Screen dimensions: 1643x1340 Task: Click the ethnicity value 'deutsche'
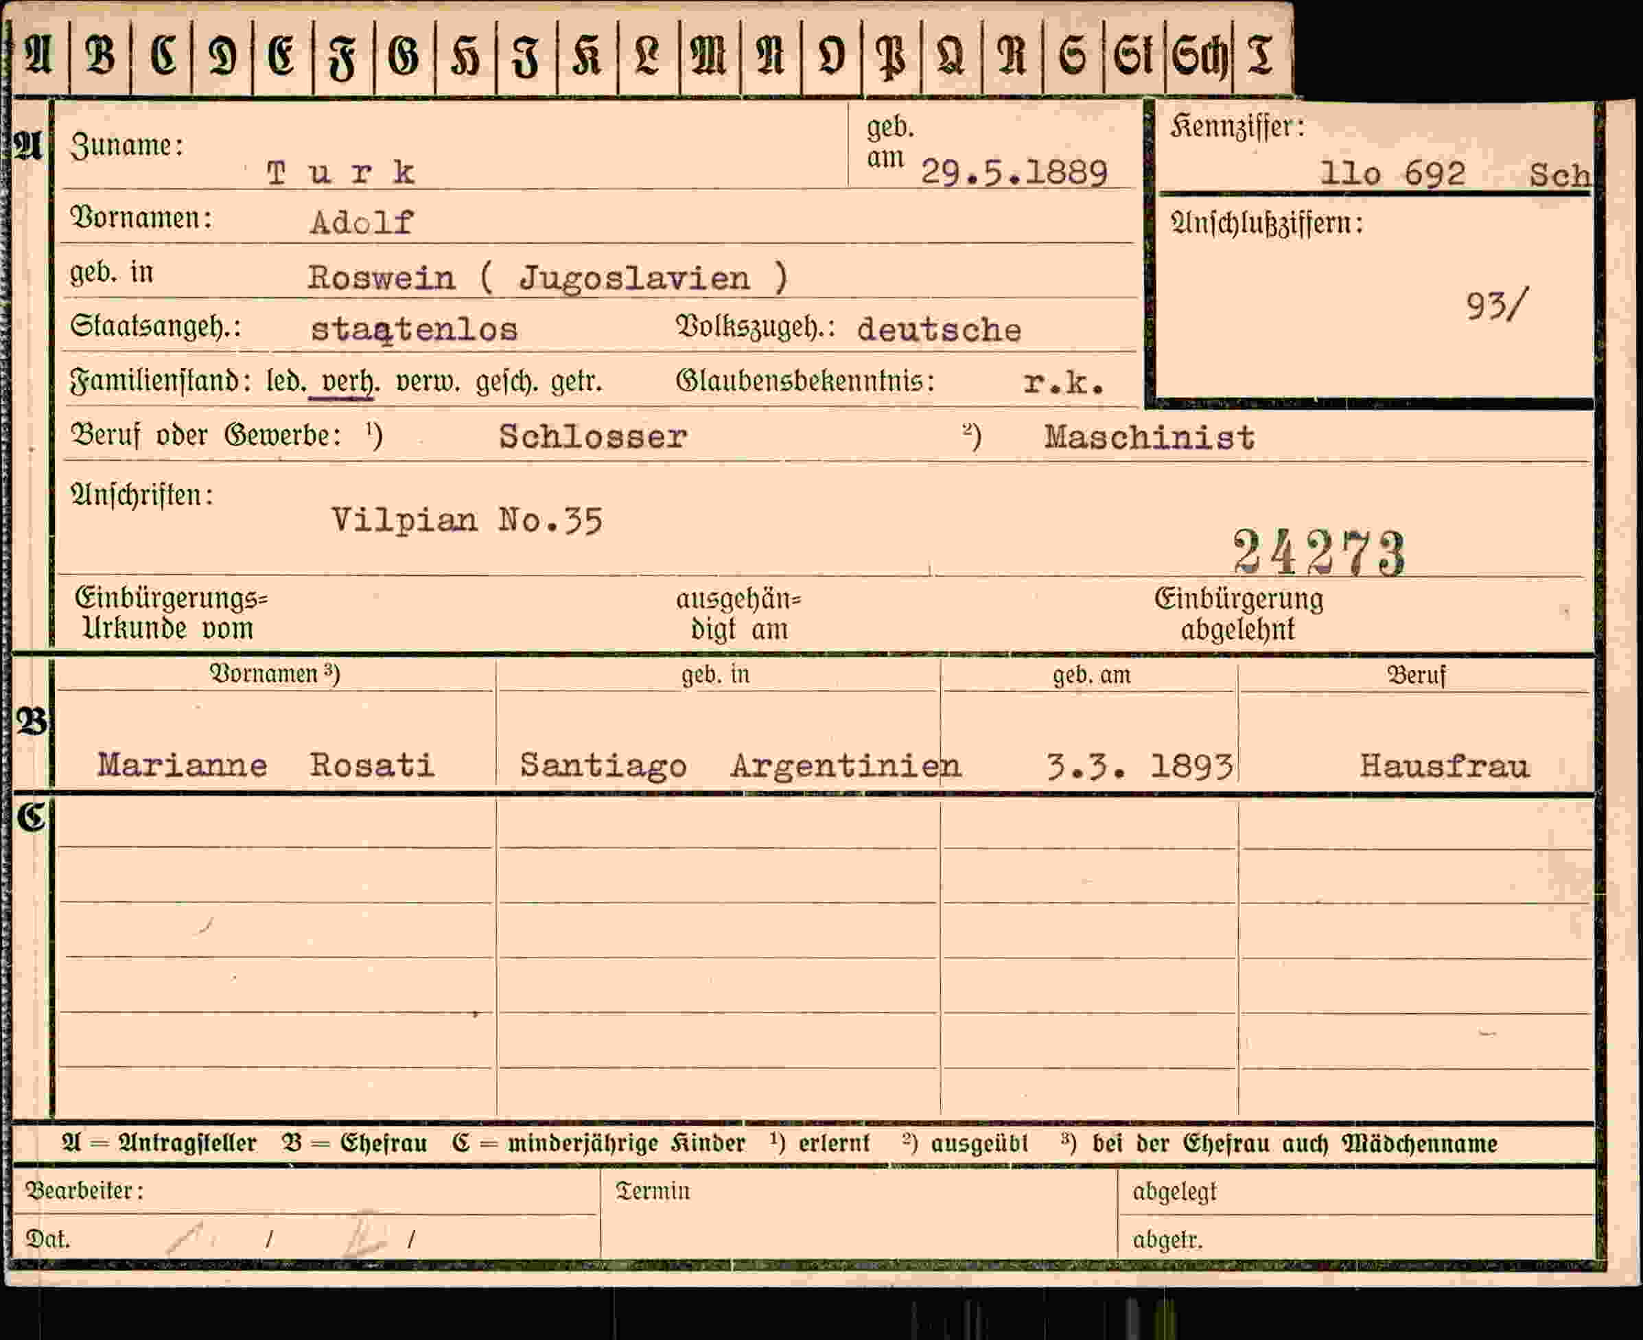938,330
